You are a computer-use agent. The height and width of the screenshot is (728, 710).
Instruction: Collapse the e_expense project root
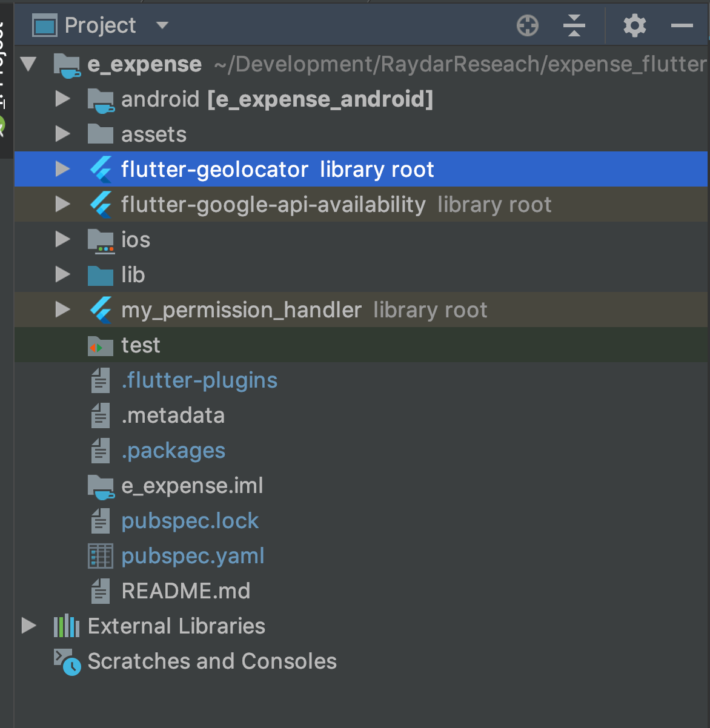point(28,63)
